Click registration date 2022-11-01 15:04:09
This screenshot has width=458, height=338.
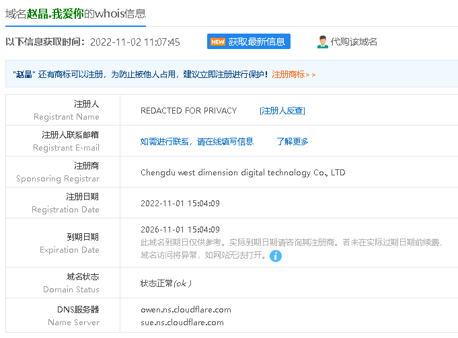180,204
